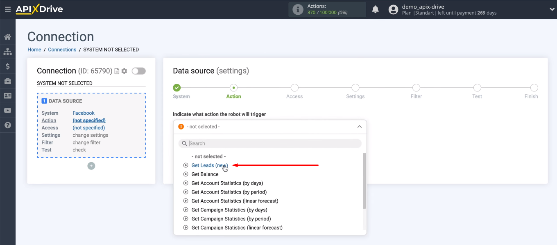The height and width of the screenshot is (245, 557).
Task: Open billing dollar sidebar icon
Action: point(7,67)
